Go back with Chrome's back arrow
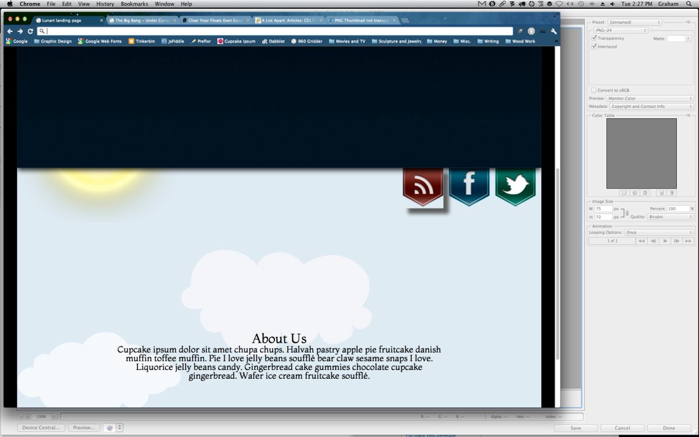The width and height of the screenshot is (699, 437). click(x=10, y=31)
